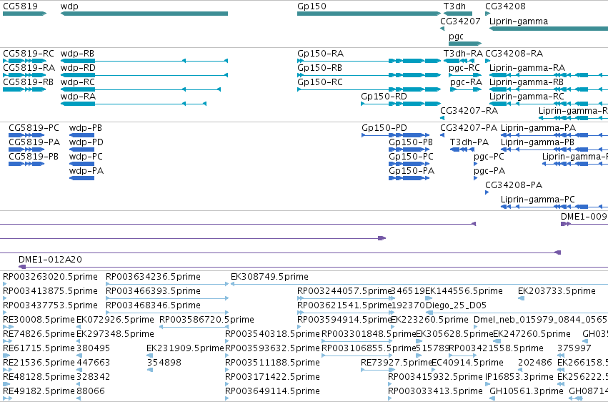Select transcript Gp150-RB
The height and width of the screenshot is (402, 608).
[369, 75]
